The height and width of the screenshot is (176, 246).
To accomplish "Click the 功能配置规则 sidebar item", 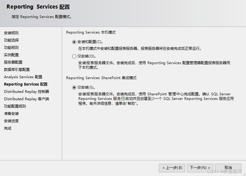I will (15, 106).
